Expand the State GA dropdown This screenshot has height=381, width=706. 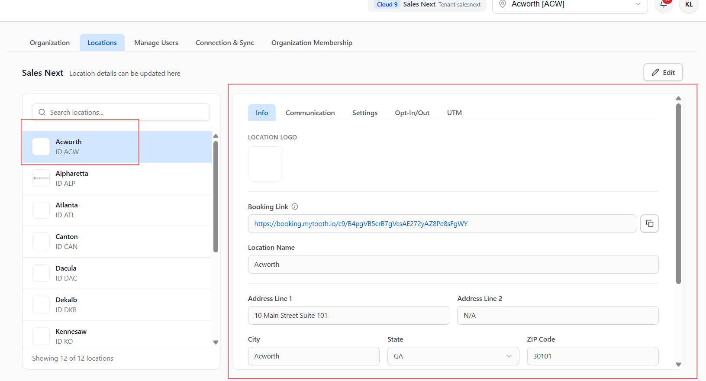pyautogui.click(x=453, y=356)
